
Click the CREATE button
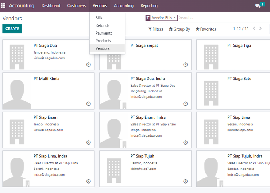pyautogui.click(x=12, y=28)
